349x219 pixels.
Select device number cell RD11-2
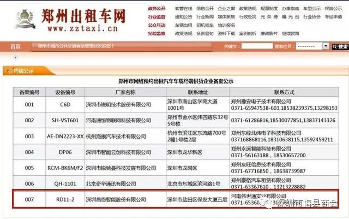coord(65,199)
